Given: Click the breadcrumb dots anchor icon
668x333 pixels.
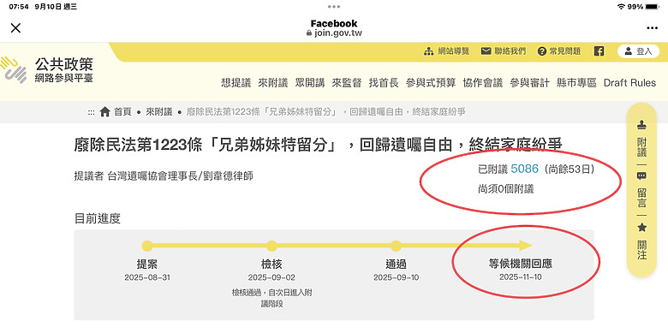Looking at the screenshot, I should [91, 112].
